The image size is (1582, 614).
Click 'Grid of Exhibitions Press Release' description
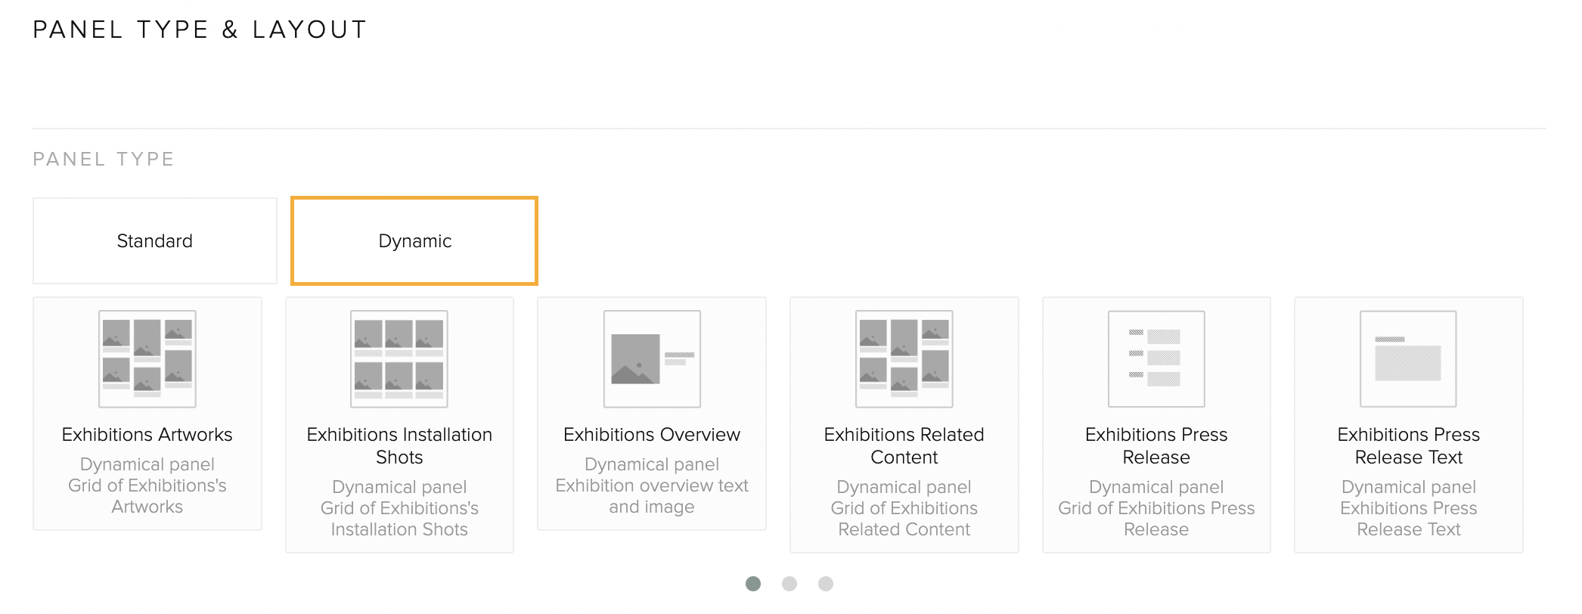(x=1156, y=519)
